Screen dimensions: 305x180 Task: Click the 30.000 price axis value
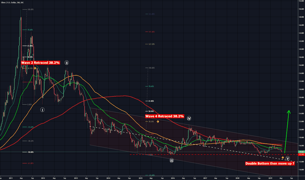tap(302, 89)
